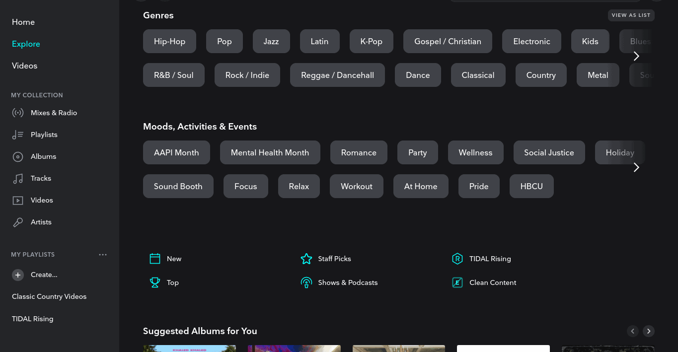Click the plus icon to create playlist
This screenshot has height=352, width=678.
[18, 275]
